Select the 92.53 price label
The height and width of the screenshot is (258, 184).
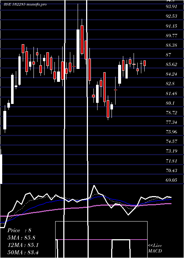click(171, 16)
